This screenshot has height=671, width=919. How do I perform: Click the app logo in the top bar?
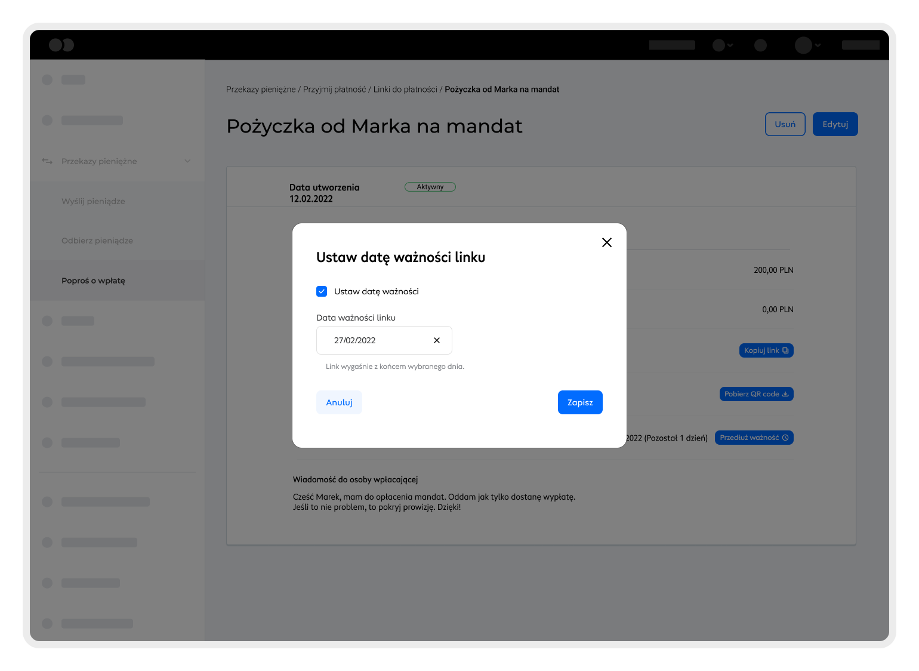61,45
